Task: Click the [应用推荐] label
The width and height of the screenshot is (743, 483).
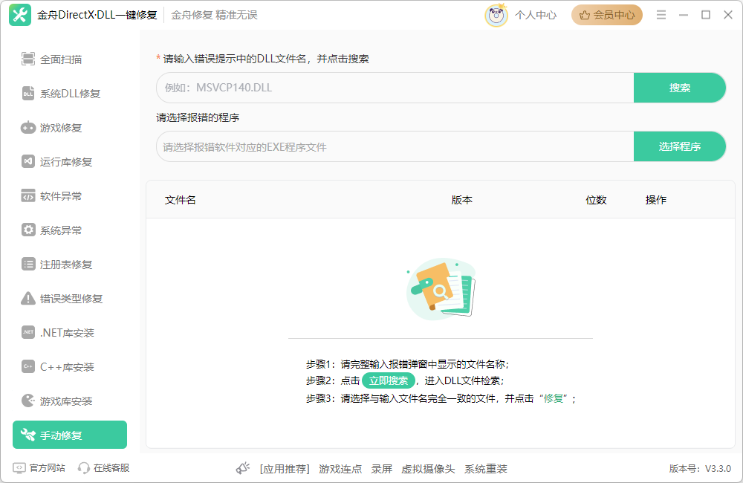Action: point(285,469)
